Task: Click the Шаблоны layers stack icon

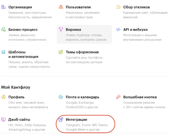Action: pyautogui.click(x=4, y=52)
